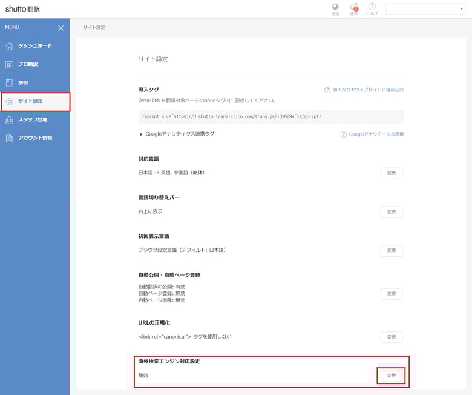Viewport: 472px width, 395px height.
Task: Open 導入タグをウェブサイトに埋め込む help link
Action: [x=368, y=90]
